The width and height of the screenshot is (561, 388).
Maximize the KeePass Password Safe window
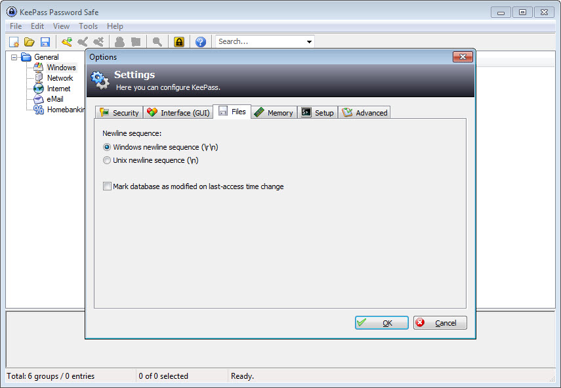coord(522,12)
